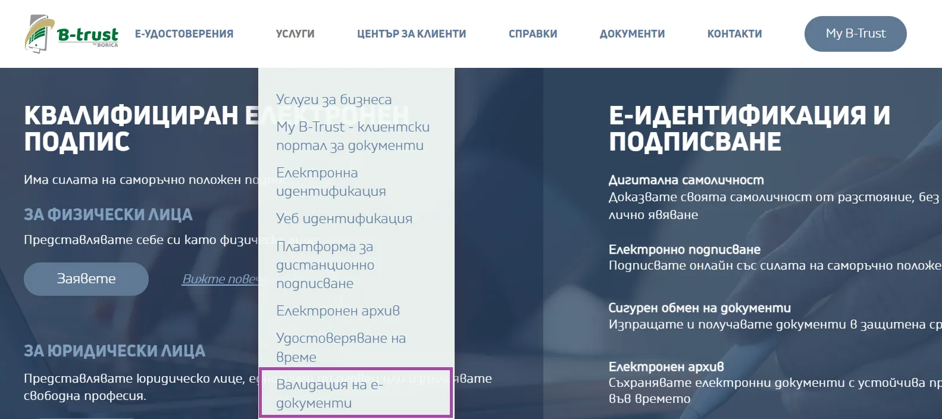The image size is (942, 419).
Task: Click Електронен архив heading in right panel
Action: [x=666, y=367]
